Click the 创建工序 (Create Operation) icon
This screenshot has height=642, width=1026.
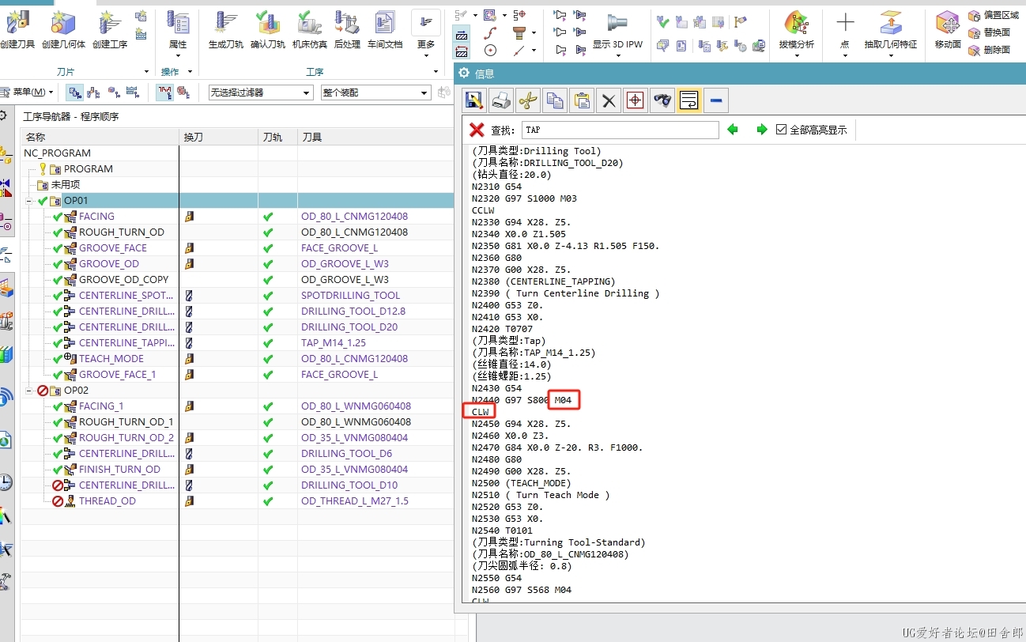click(x=110, y=22)
